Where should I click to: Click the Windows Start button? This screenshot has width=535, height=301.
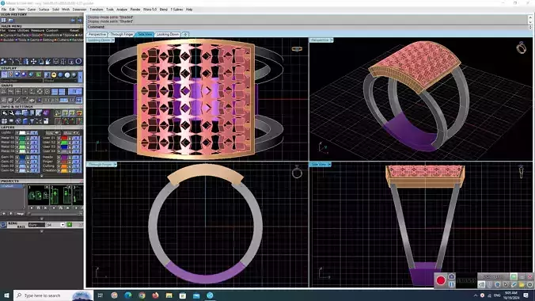tap(6, 295)
